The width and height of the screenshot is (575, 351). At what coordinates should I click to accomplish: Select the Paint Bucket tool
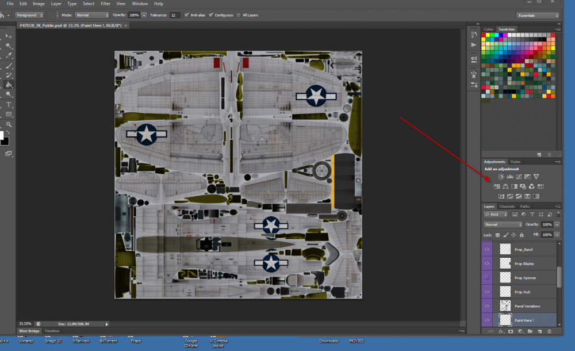coord(9,85)
